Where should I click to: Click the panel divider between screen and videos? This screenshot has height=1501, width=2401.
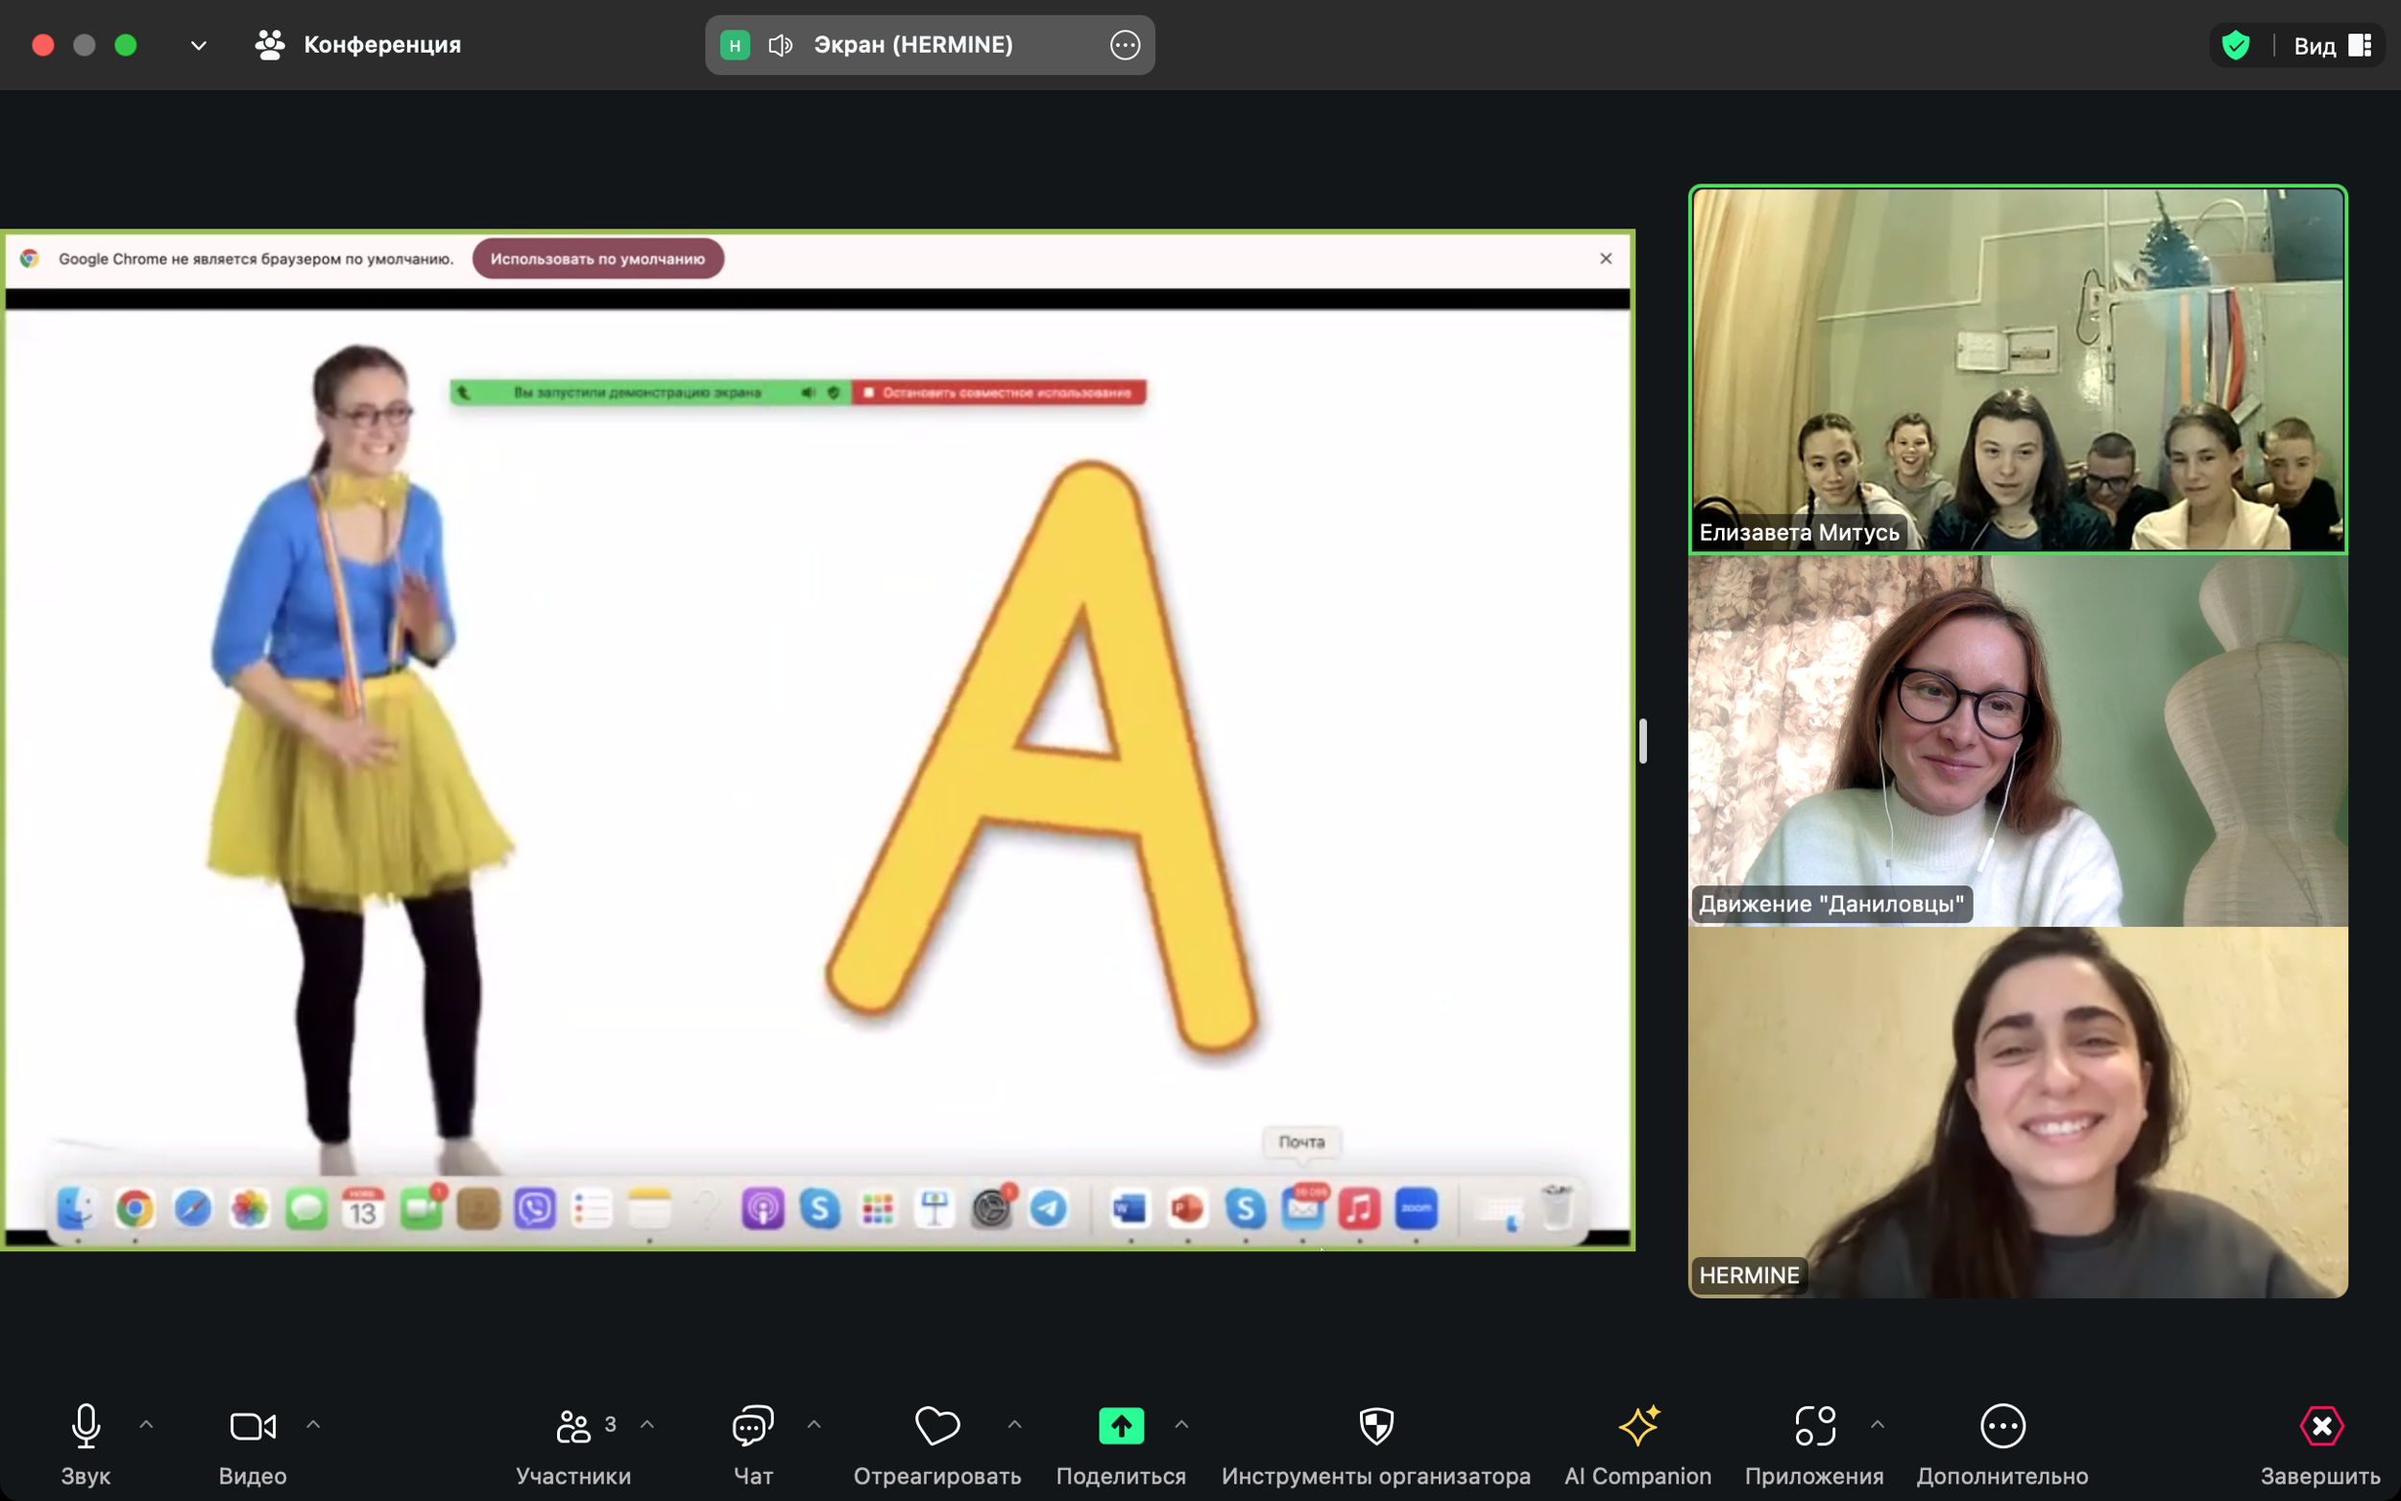pyautogui.click(x=1642, y=741)
